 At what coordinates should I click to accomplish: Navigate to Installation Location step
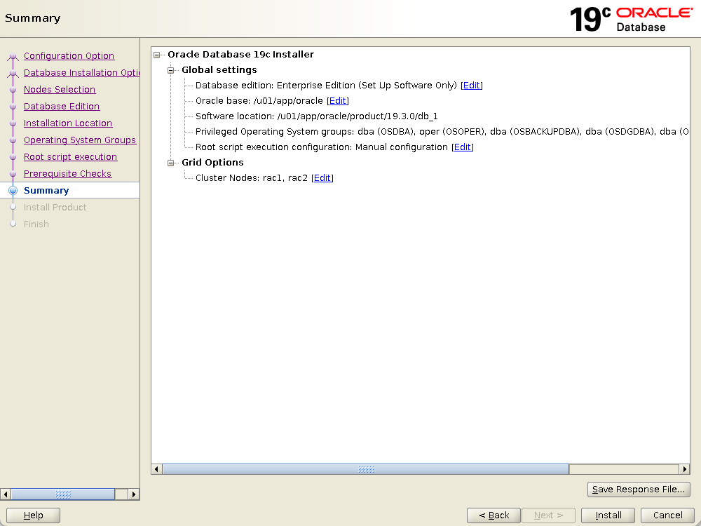point(68,123)
